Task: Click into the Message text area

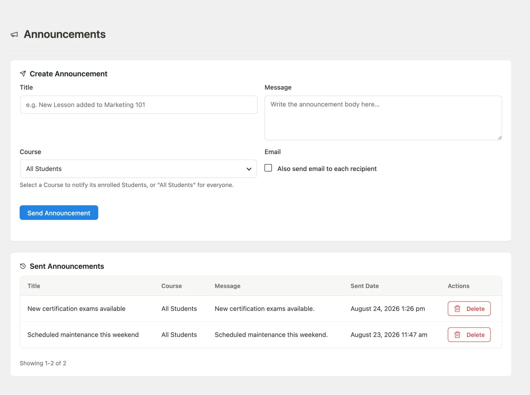Action: [383, 118]
